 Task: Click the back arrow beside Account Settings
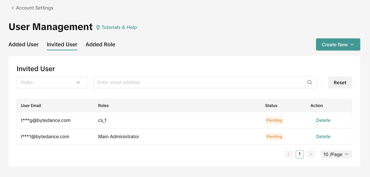(x=12, y=8)
